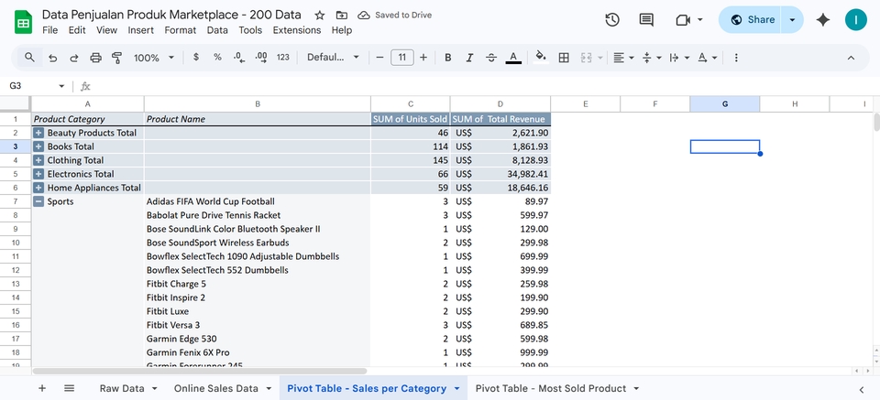Screen dimensions: 880x400
Task: Click the borders icon
Action: coord(564,57)
